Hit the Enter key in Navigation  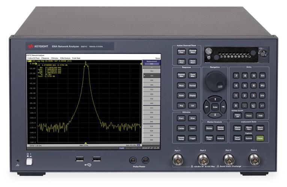(x=215, y=107)
